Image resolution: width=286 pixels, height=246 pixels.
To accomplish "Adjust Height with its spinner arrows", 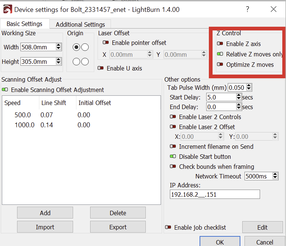I will 58,62.
